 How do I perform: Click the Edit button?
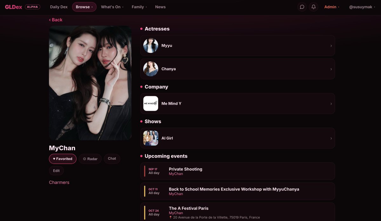click(x=56, y=171)
